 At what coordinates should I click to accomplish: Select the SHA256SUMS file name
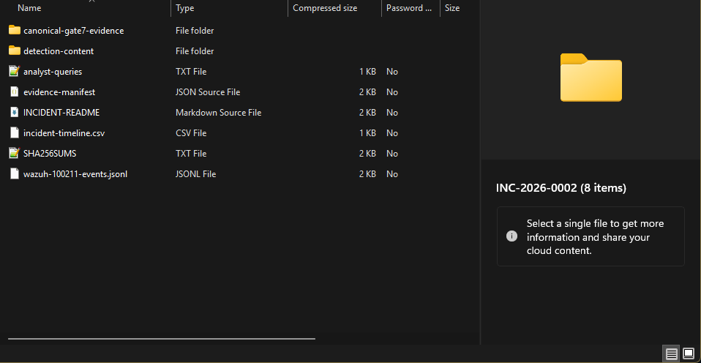[50, 154]
